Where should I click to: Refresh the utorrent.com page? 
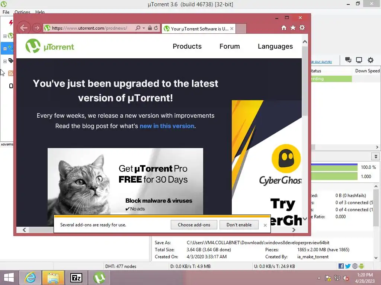156,28
